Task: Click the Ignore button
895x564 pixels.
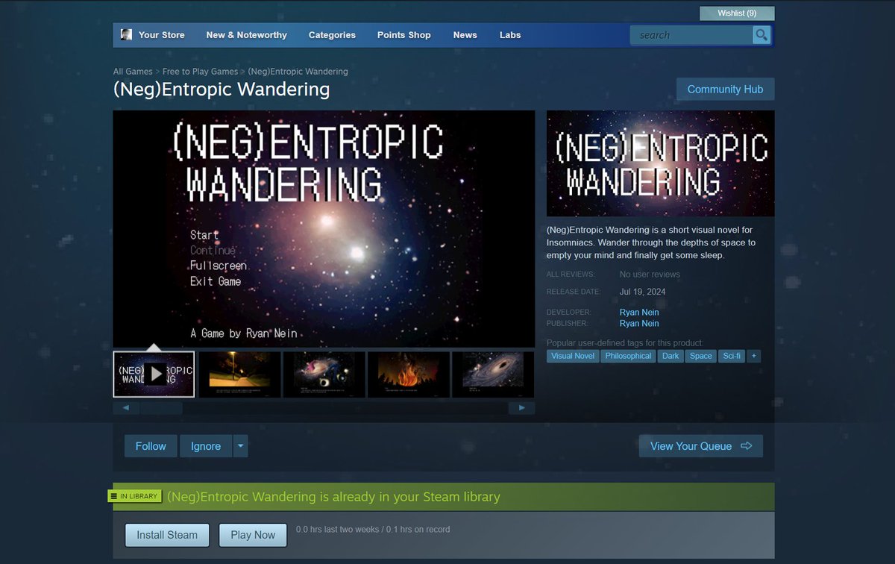Action: pyautogui.click(x=206, y=446)
